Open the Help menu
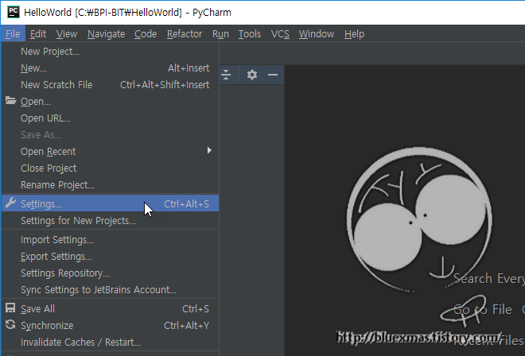The width and height of the screenshot is (525, 356). coord(354,34)
